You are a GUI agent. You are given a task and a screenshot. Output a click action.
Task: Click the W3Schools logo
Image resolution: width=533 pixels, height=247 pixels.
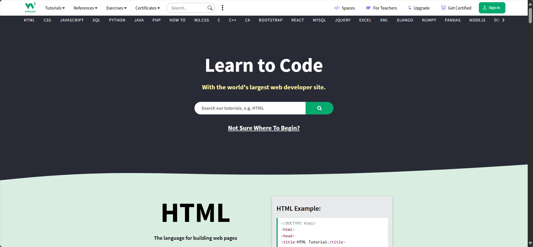(x=30, y=8)
